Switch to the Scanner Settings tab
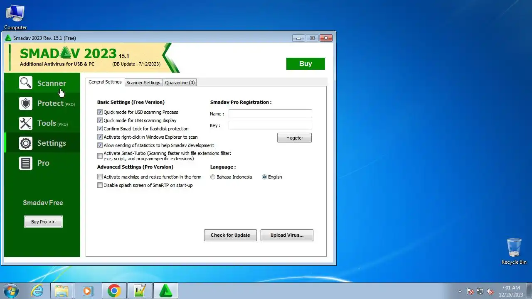This screenshot has width=532, height=299. point(143,83)
